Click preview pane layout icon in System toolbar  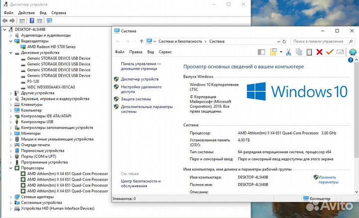click(261, 52)
